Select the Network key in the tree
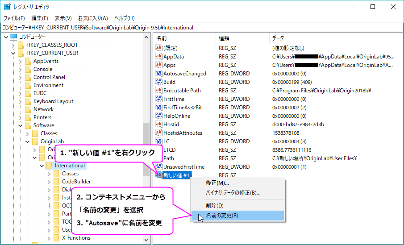The width and height of the screenshot is (404, 245). (44, 109)
